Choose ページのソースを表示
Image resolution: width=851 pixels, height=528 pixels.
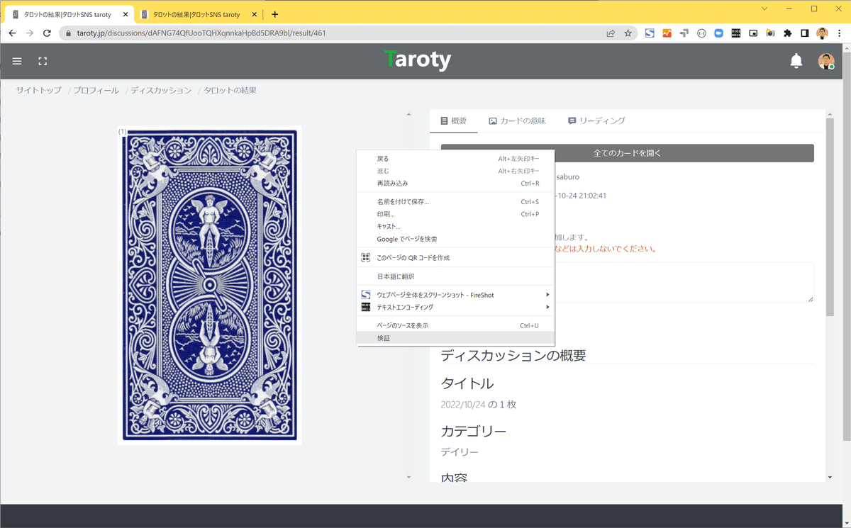pyautogui.click(x=455, y=325)
